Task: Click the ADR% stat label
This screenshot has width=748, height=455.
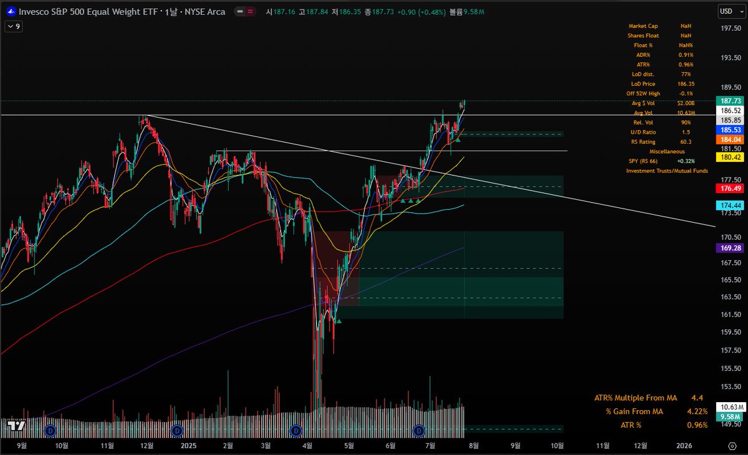Action: pyautogui.click(x=643, y=55)
